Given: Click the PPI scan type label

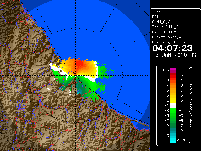Looking at the screenshot, I should [155, 17].
